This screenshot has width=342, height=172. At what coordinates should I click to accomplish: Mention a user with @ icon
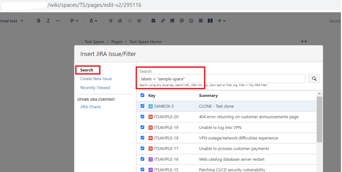182,21
